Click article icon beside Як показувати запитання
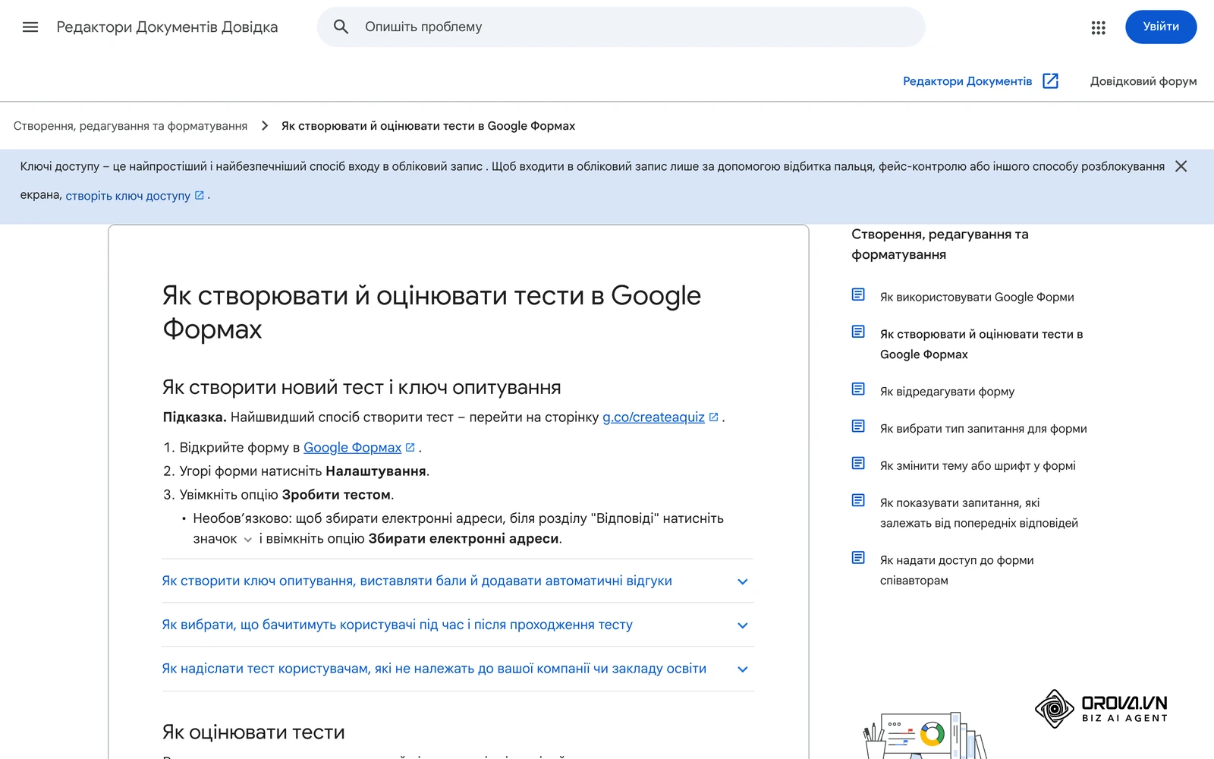 coord(858,500)
